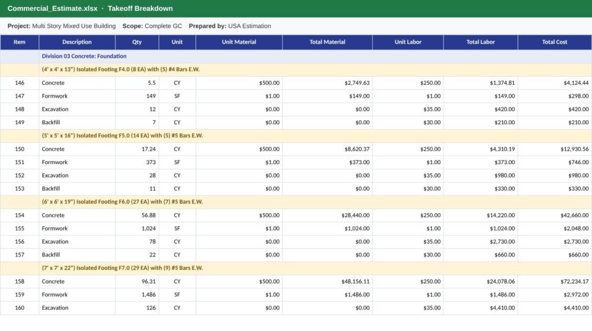Select total cost $210.00 in row 149
Screen dimensions: 592x331
click(x=554, y=122)
